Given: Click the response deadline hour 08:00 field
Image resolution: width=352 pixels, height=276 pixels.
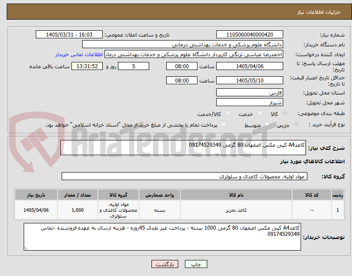Looking at the screenshot, I should coord(182,66).
